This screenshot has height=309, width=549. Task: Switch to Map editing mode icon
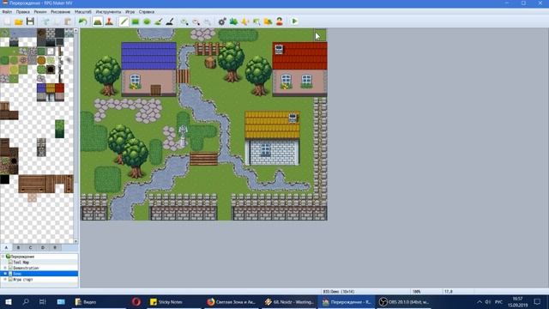click(x=98, y=21)
